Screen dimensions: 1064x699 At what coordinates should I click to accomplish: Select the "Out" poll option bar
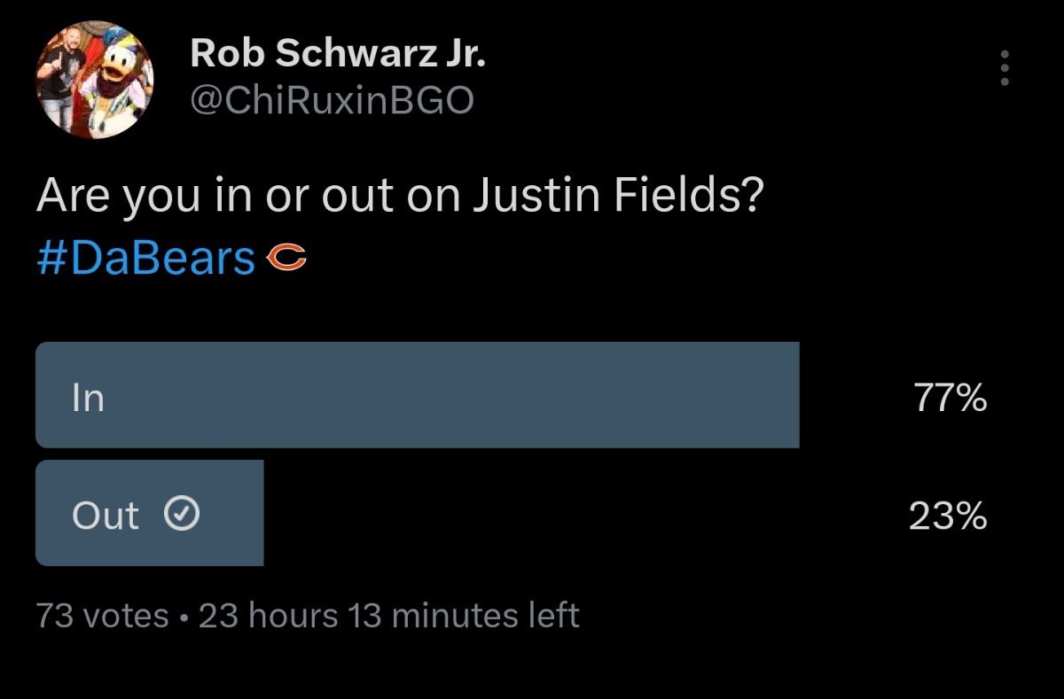pos(149,513)
